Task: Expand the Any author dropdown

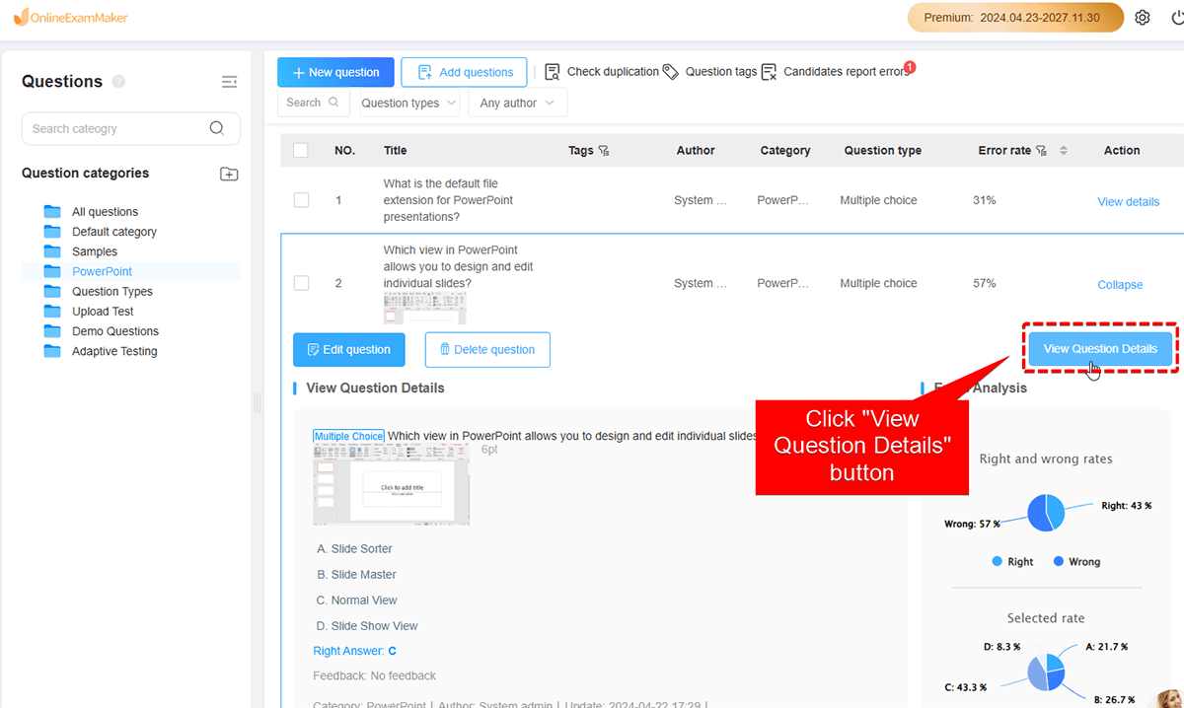Action: coord(517,103)
